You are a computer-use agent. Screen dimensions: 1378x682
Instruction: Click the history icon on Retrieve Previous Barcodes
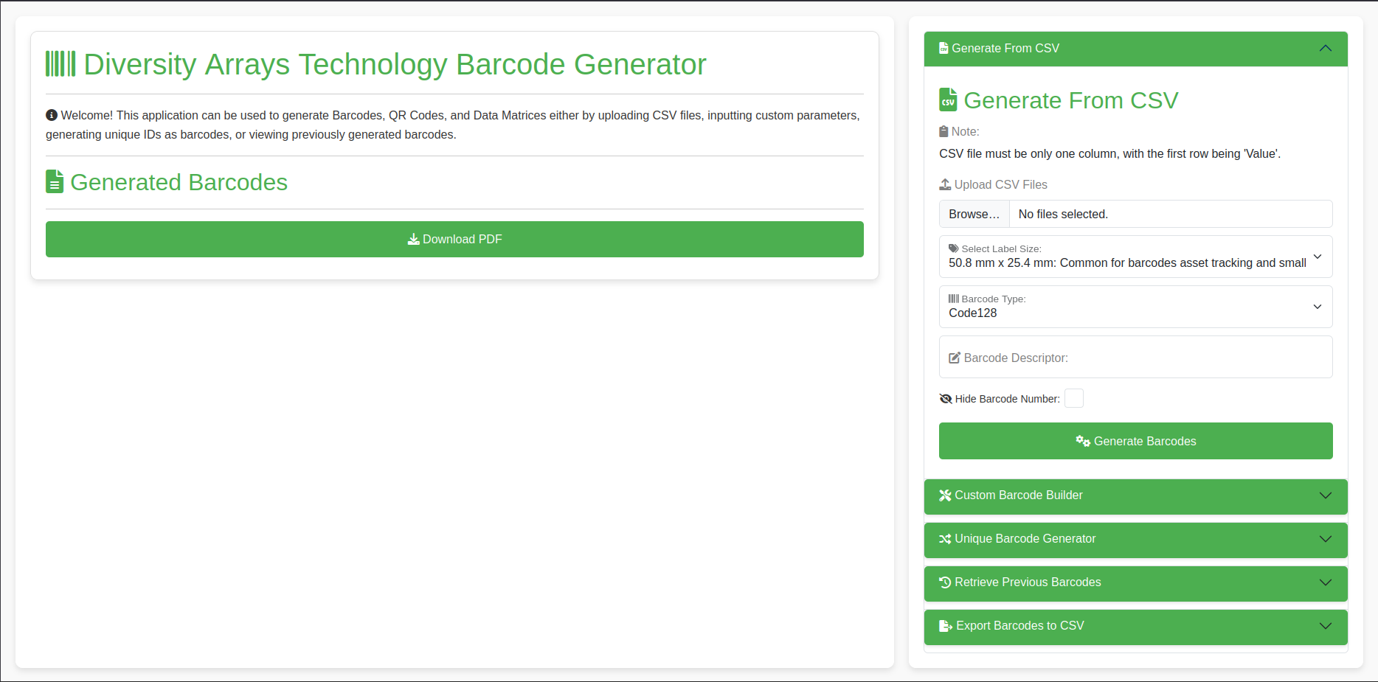click(x=945, y=582)
